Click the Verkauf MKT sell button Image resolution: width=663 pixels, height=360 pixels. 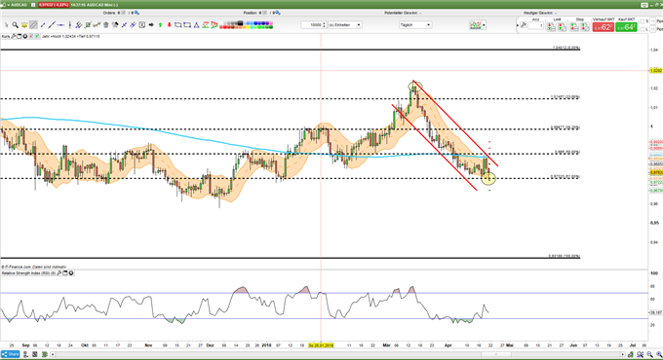603,27
